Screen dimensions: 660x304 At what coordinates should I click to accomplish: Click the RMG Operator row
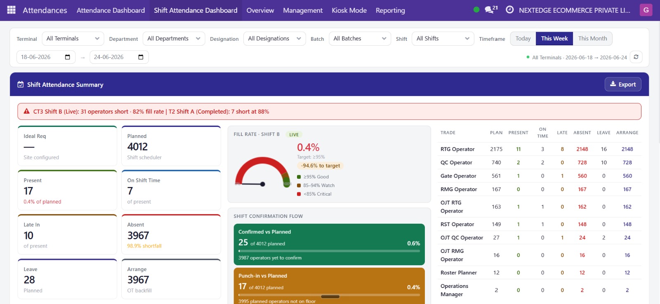tap(540, 189)
